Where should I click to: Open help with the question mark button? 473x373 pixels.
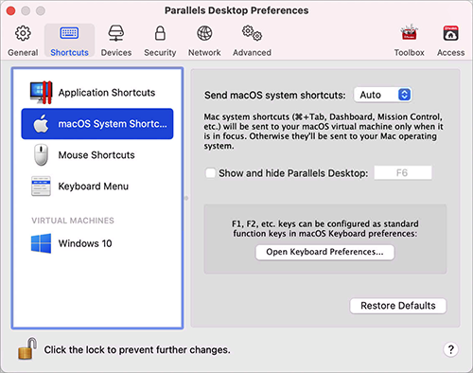[451, 349]
